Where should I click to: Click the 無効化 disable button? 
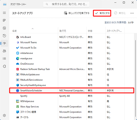click(120, 13)
